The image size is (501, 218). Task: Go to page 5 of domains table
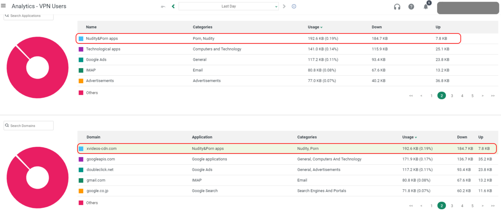point(472,206)
